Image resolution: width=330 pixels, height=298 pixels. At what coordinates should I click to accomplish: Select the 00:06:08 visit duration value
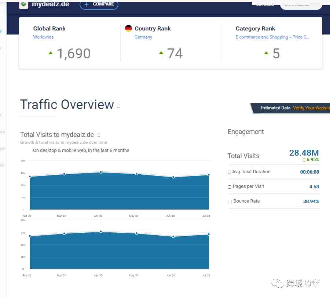tap(309, 172)
